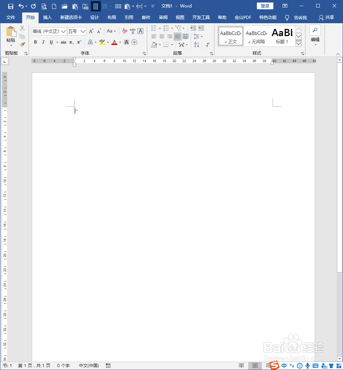
Task: Expand the multilevel list dropdown
Action: point(183,28)
